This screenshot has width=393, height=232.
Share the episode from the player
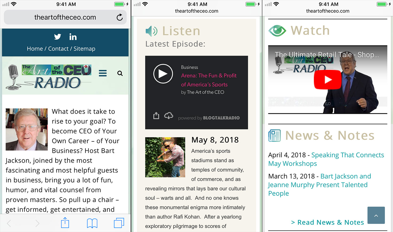point(156,116)
